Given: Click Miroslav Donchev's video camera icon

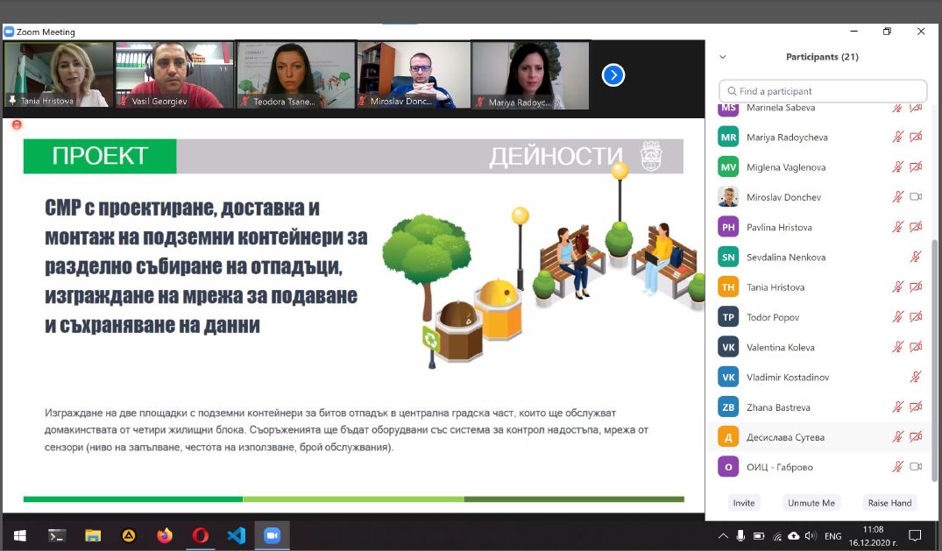Looking at the screenshot, I should (916, 197).
